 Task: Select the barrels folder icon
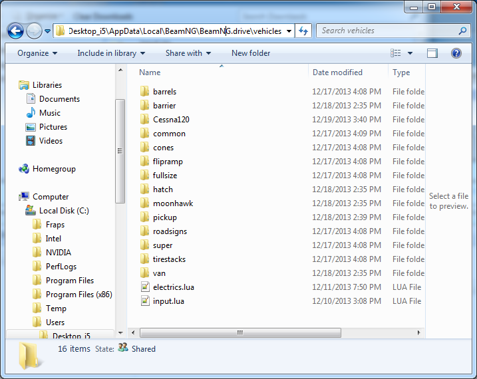pyautogui.click(x=145, y=91)
